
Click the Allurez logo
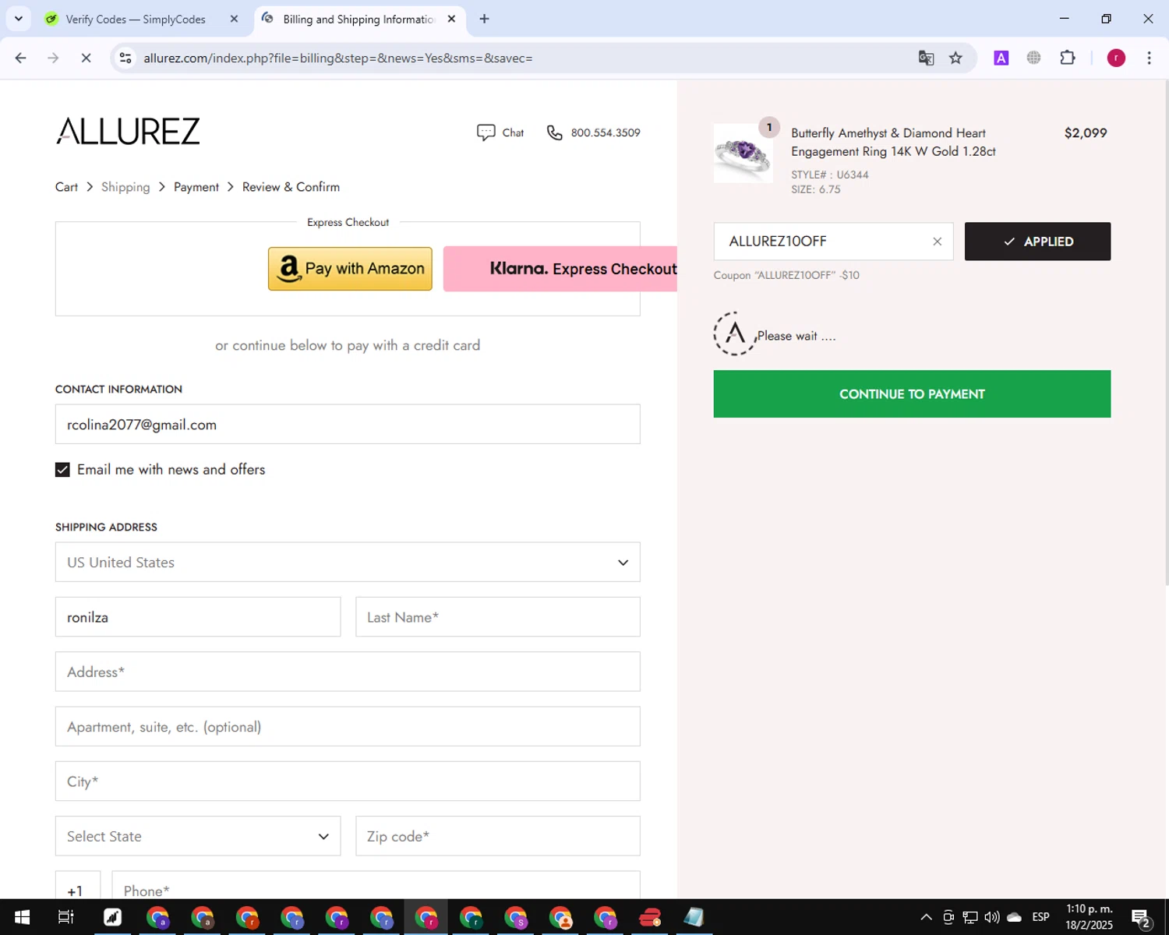(x=128, y=131)
